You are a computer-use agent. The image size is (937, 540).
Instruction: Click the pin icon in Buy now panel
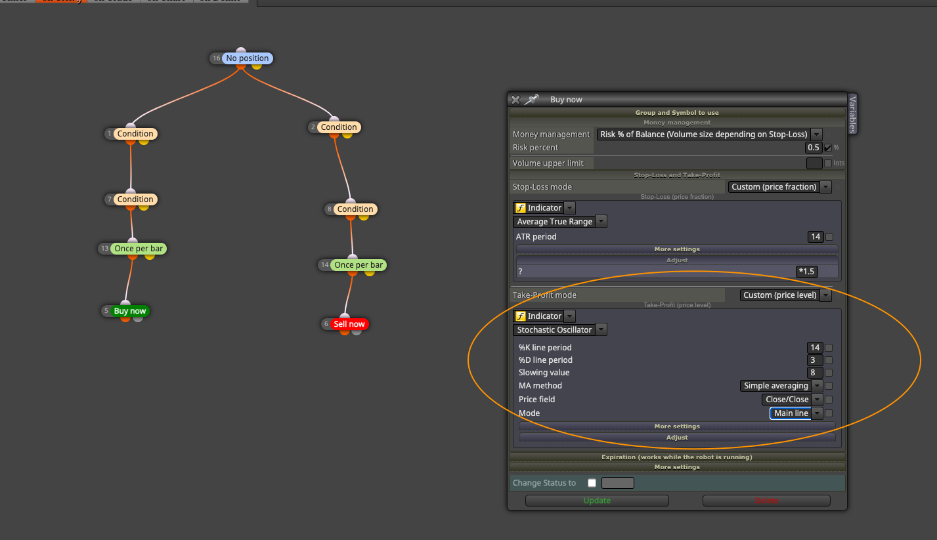click(x=532, y=100)
